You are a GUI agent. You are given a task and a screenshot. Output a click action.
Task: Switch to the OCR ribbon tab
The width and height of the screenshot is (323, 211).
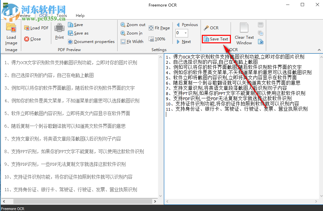[x=43, y=15]
